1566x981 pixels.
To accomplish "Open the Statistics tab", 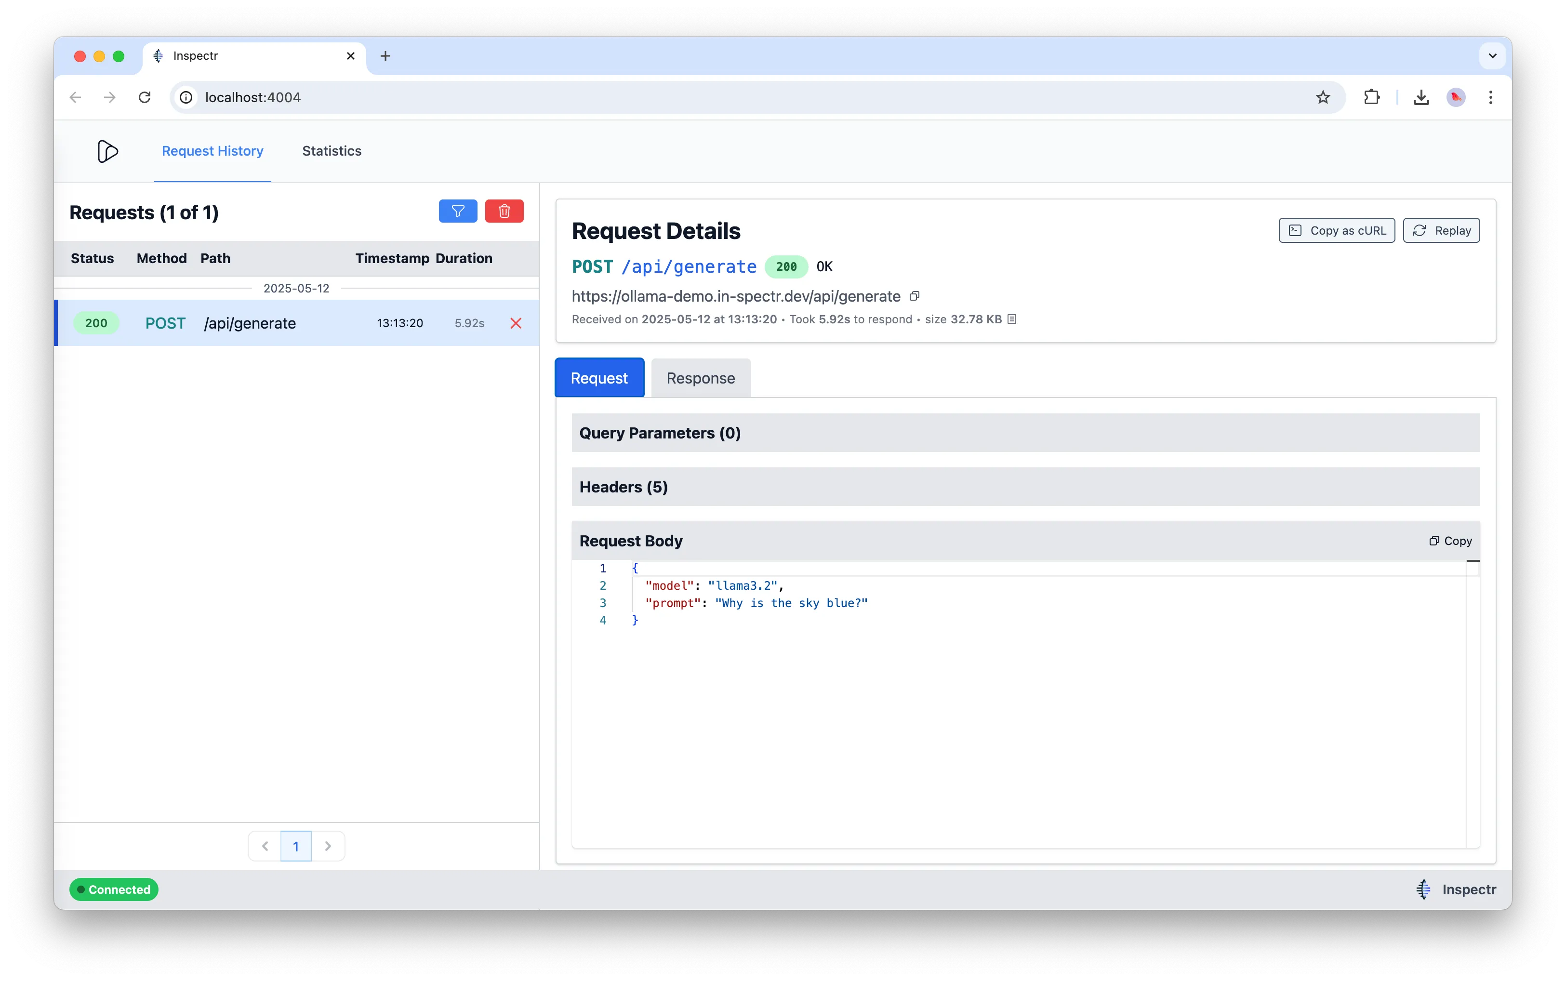I will click(332, 151).
